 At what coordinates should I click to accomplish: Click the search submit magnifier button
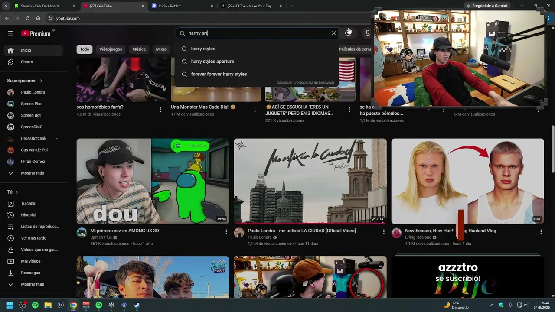point(348,33)
